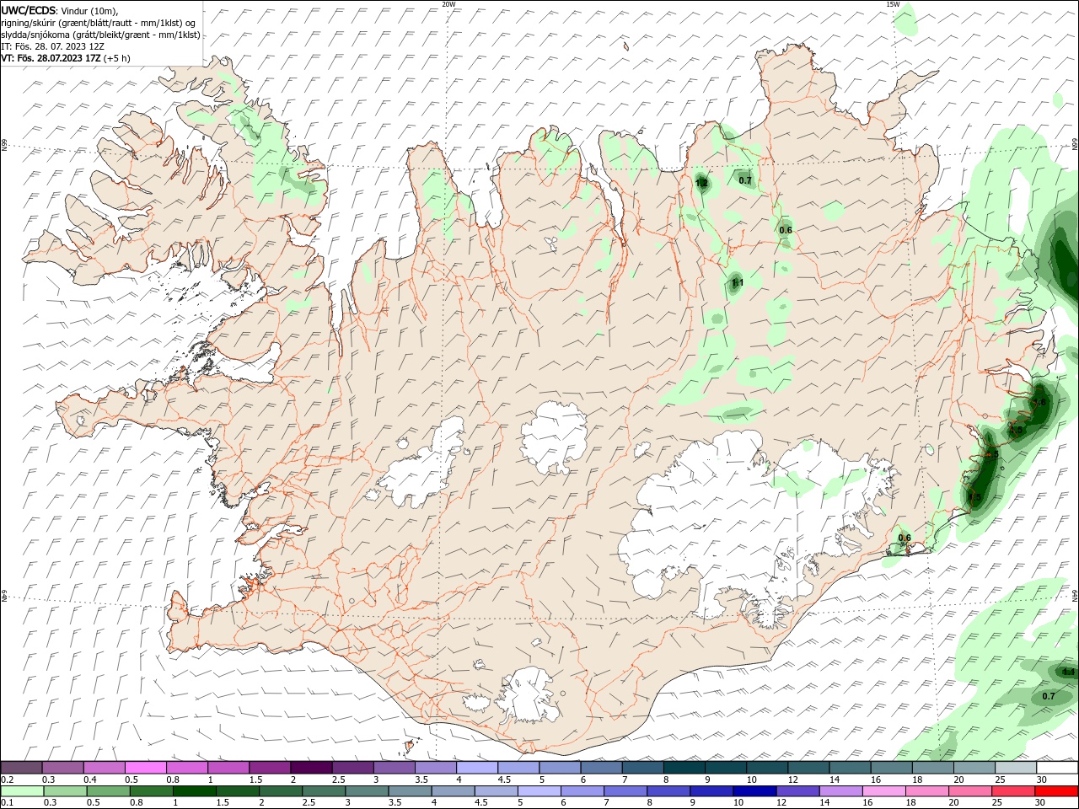
Task: Select the 0.5 green swatch in the lower legend row
Action: [108, 791]
